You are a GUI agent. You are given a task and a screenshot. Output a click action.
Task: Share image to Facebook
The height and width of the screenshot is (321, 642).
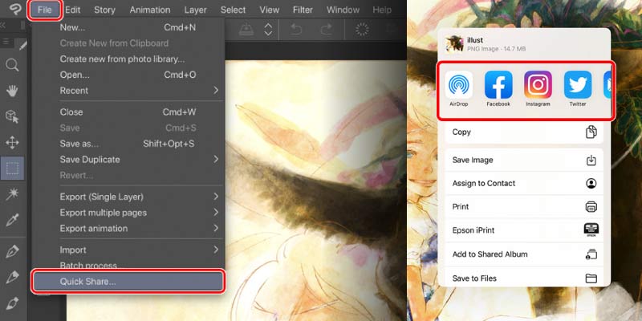(x=498, y=87)
